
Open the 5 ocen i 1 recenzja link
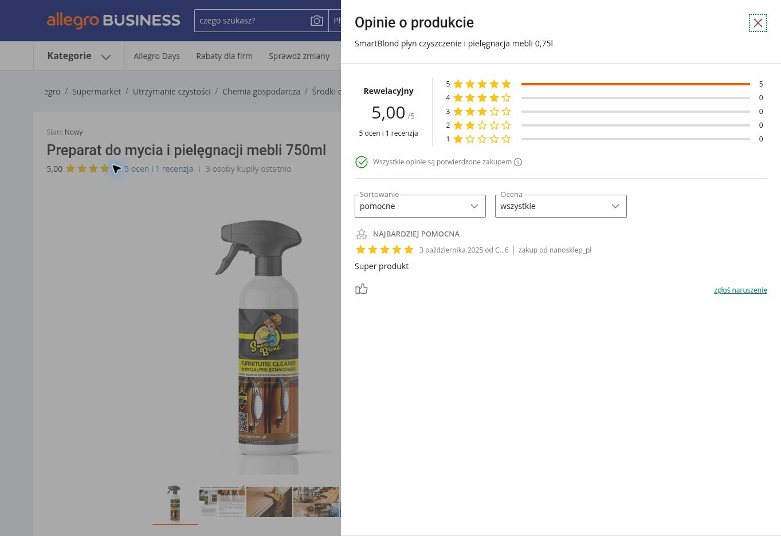coord(159,169)
